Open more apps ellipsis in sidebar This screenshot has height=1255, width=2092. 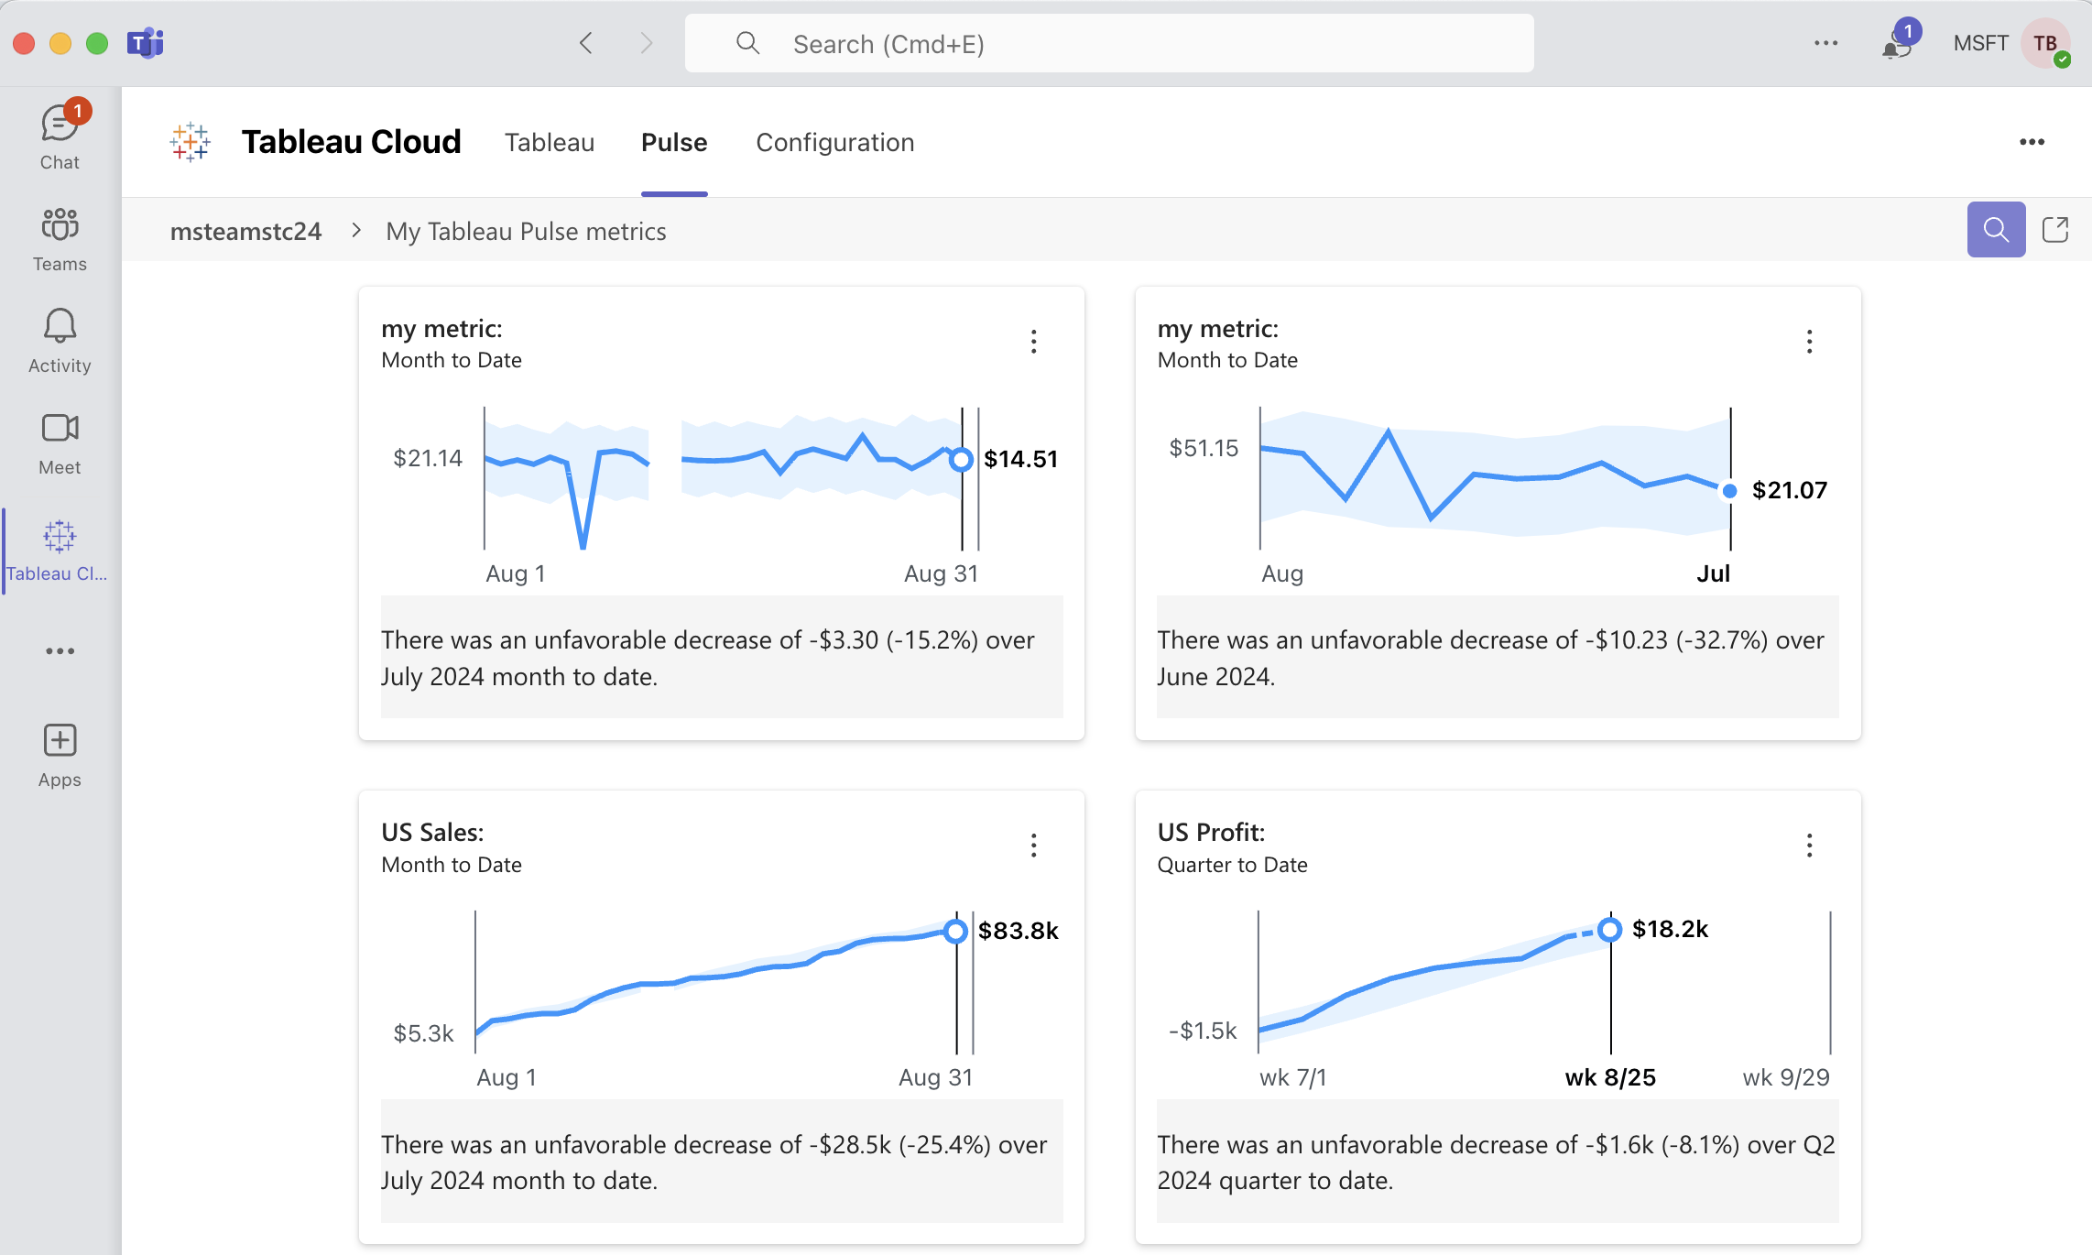pos(60,651)
